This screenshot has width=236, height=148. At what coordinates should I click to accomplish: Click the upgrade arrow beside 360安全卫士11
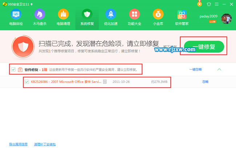click(32, 4)
